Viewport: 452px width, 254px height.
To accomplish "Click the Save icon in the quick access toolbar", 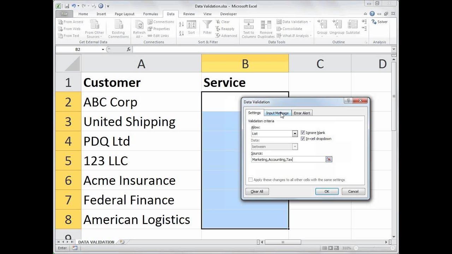I will coord(67,6).
